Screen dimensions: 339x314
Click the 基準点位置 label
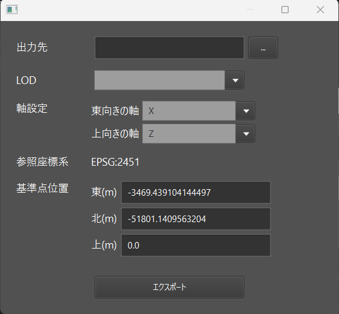tap(43, 189)
